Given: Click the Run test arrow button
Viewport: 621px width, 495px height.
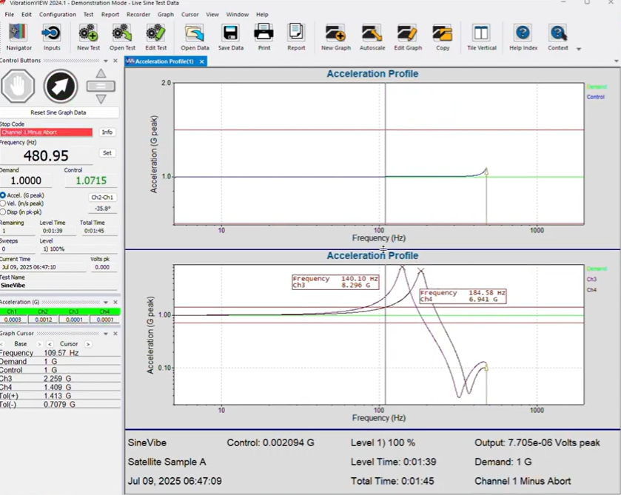Looking at the screenshot, I should click(61, 86).
